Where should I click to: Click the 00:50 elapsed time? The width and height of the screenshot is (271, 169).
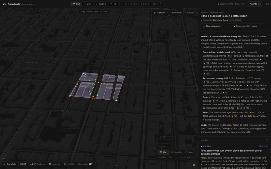(x=23, y=164)
